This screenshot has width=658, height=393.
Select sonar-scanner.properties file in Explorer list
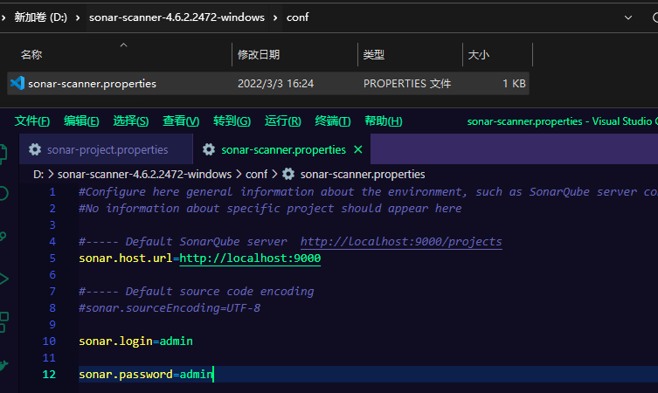(x=268, y=84)
